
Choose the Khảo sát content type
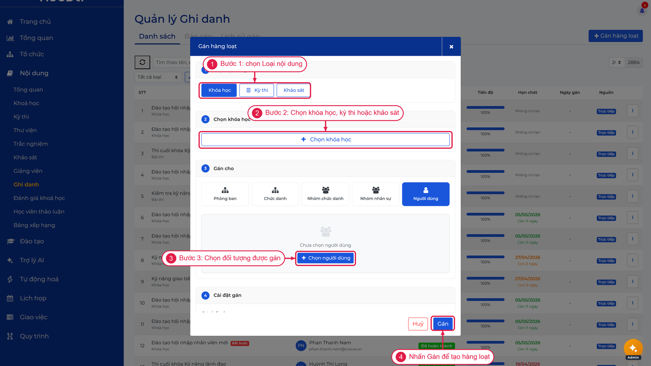click(x=294, y=90)
